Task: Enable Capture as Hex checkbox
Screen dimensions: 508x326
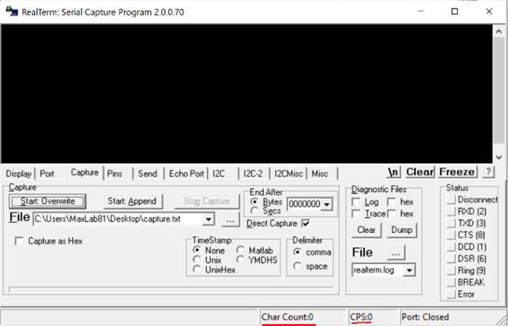Action: 19,241
